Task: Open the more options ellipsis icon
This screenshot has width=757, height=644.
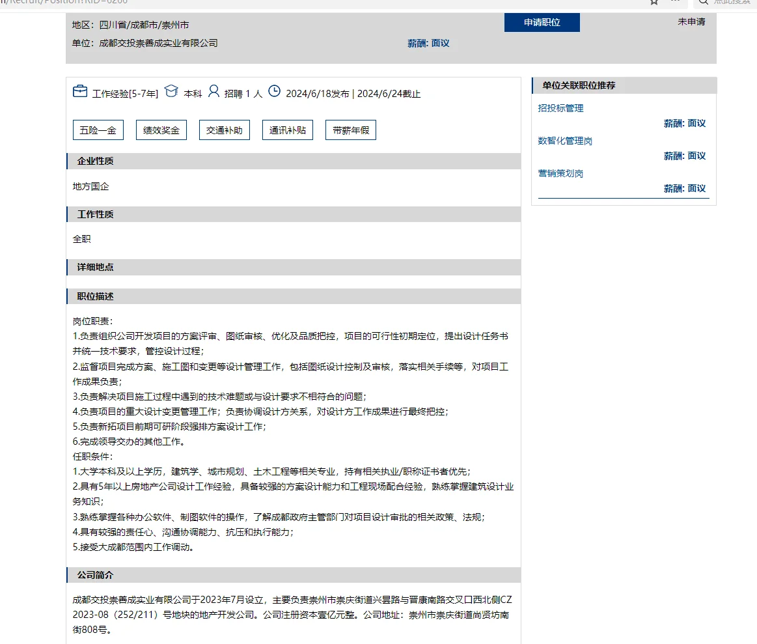Action: pos(676,3)
